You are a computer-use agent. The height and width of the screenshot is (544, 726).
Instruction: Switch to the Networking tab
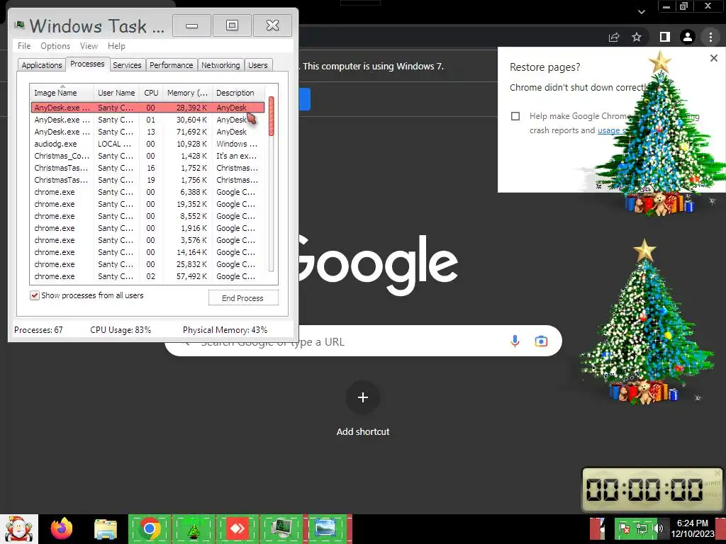(220, 65)
